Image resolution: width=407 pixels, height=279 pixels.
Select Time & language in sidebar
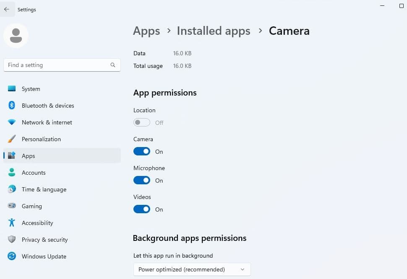(44, 189)
